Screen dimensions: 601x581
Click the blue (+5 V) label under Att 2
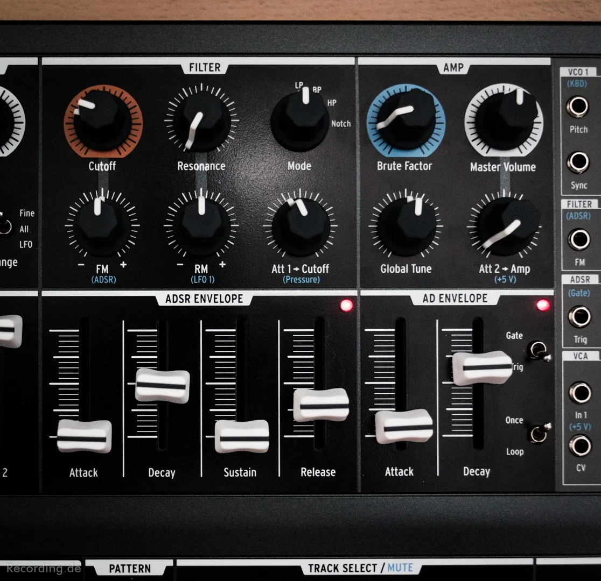[505, 279]
